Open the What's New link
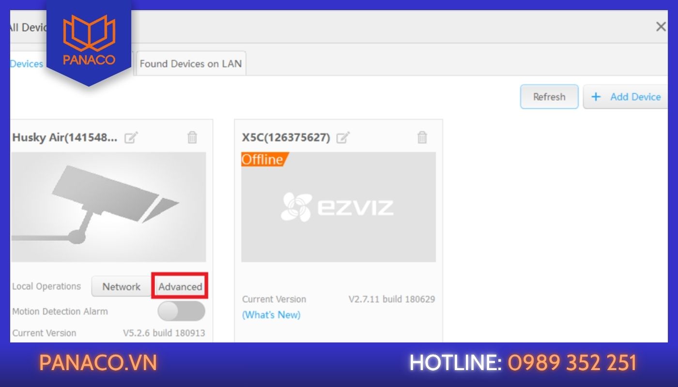This screenshot has width=678, height=387. click(271, 315)
